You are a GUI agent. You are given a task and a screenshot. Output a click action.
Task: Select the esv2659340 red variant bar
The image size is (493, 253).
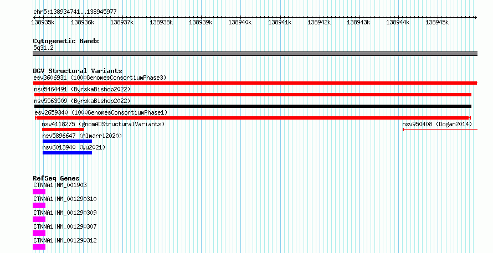point(253,118)
